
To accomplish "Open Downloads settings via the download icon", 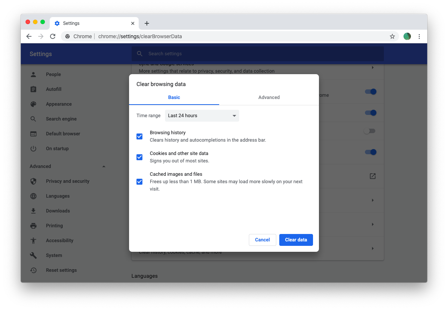I will [x=33, y=211].
